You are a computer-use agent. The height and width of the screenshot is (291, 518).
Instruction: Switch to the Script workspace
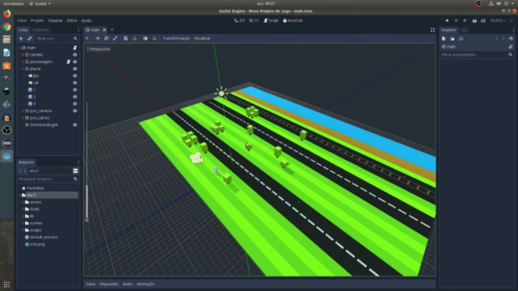(x=271, y=20)
